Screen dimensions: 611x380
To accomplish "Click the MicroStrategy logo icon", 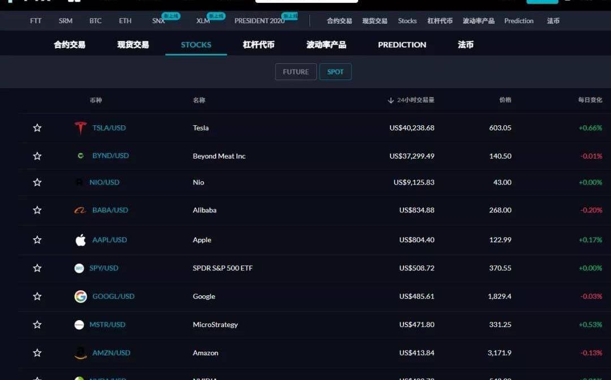I will coord(79,325).
